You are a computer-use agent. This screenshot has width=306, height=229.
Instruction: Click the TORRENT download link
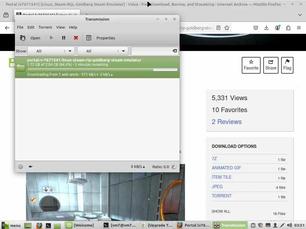[x=222, y=196]
